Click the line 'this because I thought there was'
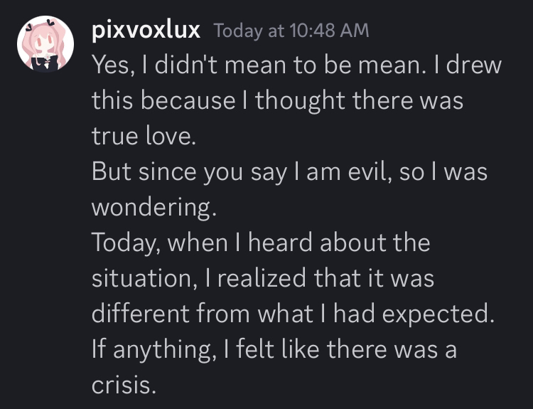 (x=277, y=101)
